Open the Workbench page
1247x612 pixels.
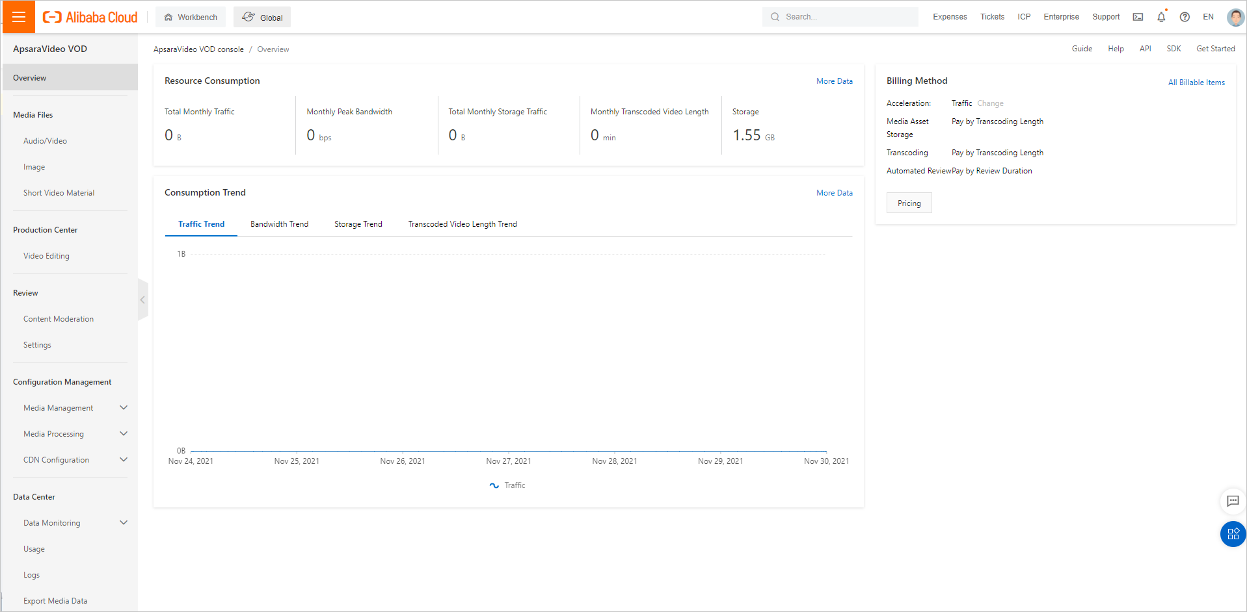pos(191,17)
